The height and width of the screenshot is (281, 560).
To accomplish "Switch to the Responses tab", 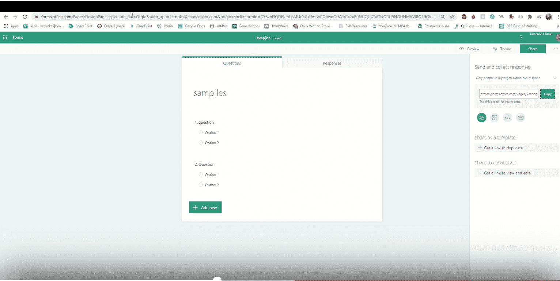I will point(332,63).
